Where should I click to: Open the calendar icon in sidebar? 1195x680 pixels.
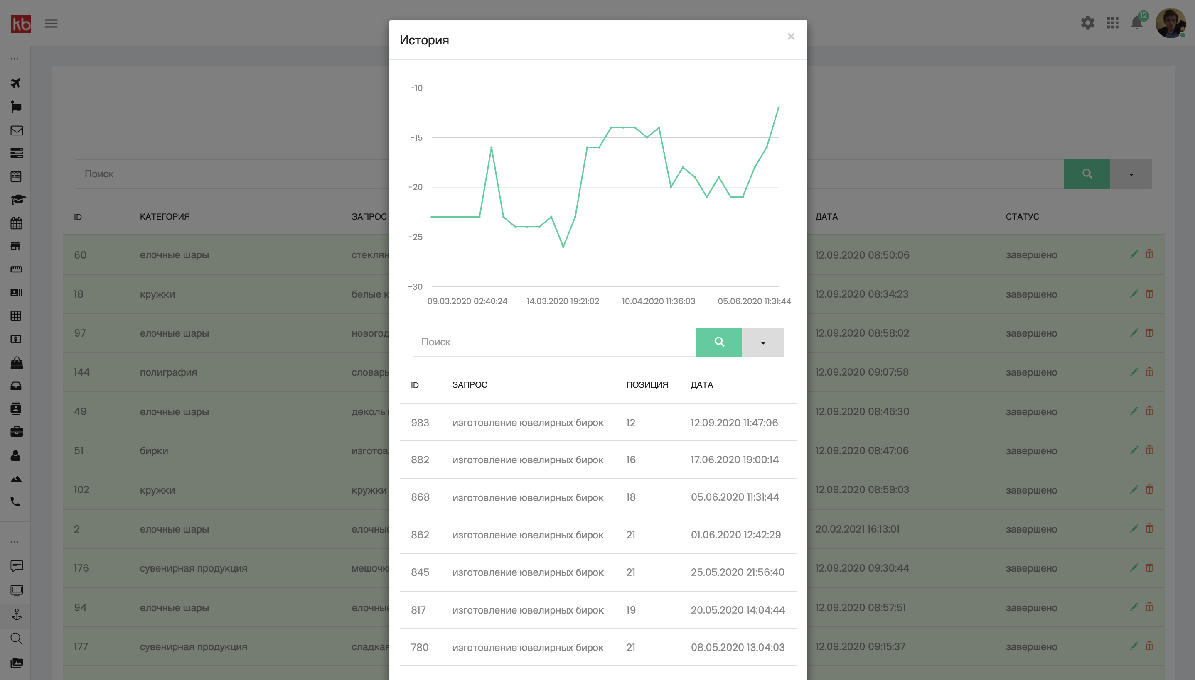point(16,223)
